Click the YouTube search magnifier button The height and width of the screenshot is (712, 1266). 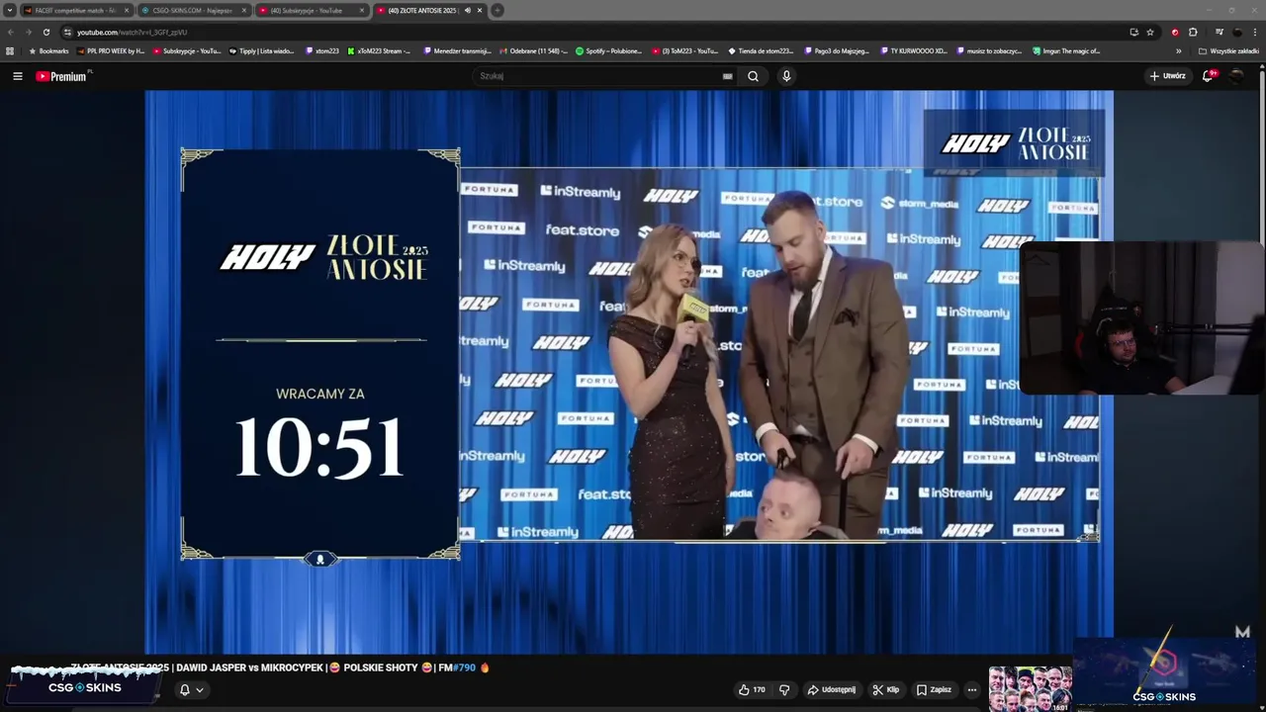pos(753,76)
